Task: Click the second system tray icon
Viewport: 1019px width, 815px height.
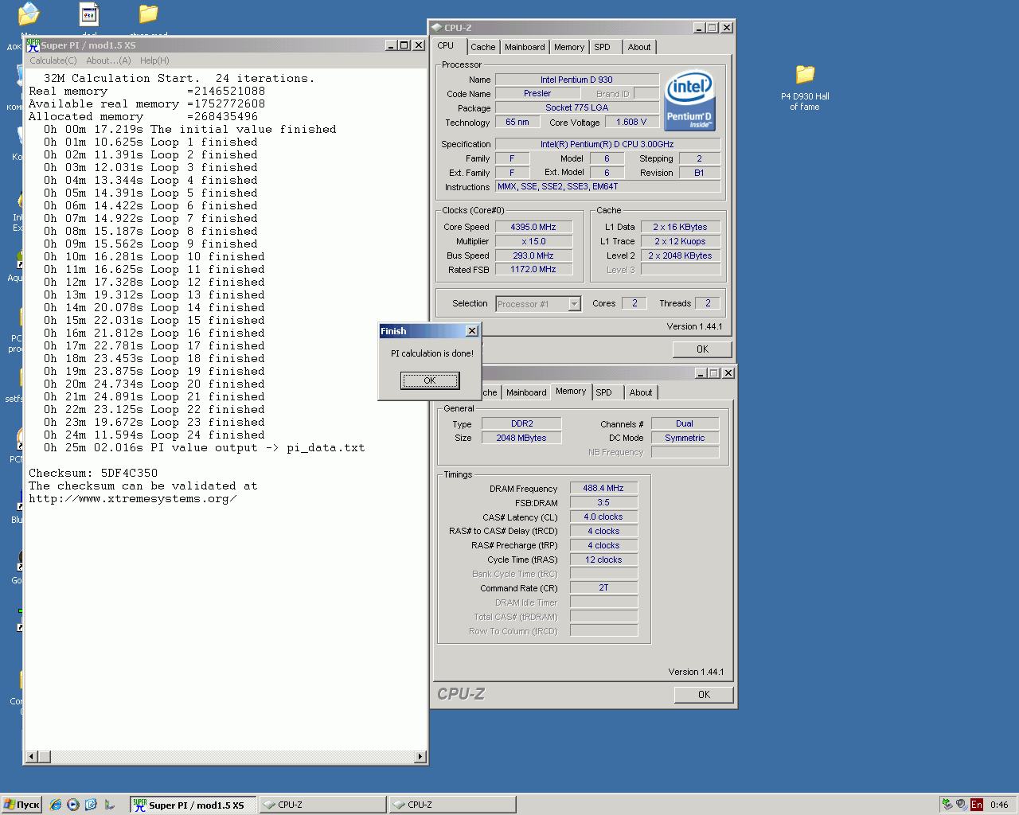Action: point(962,805)
